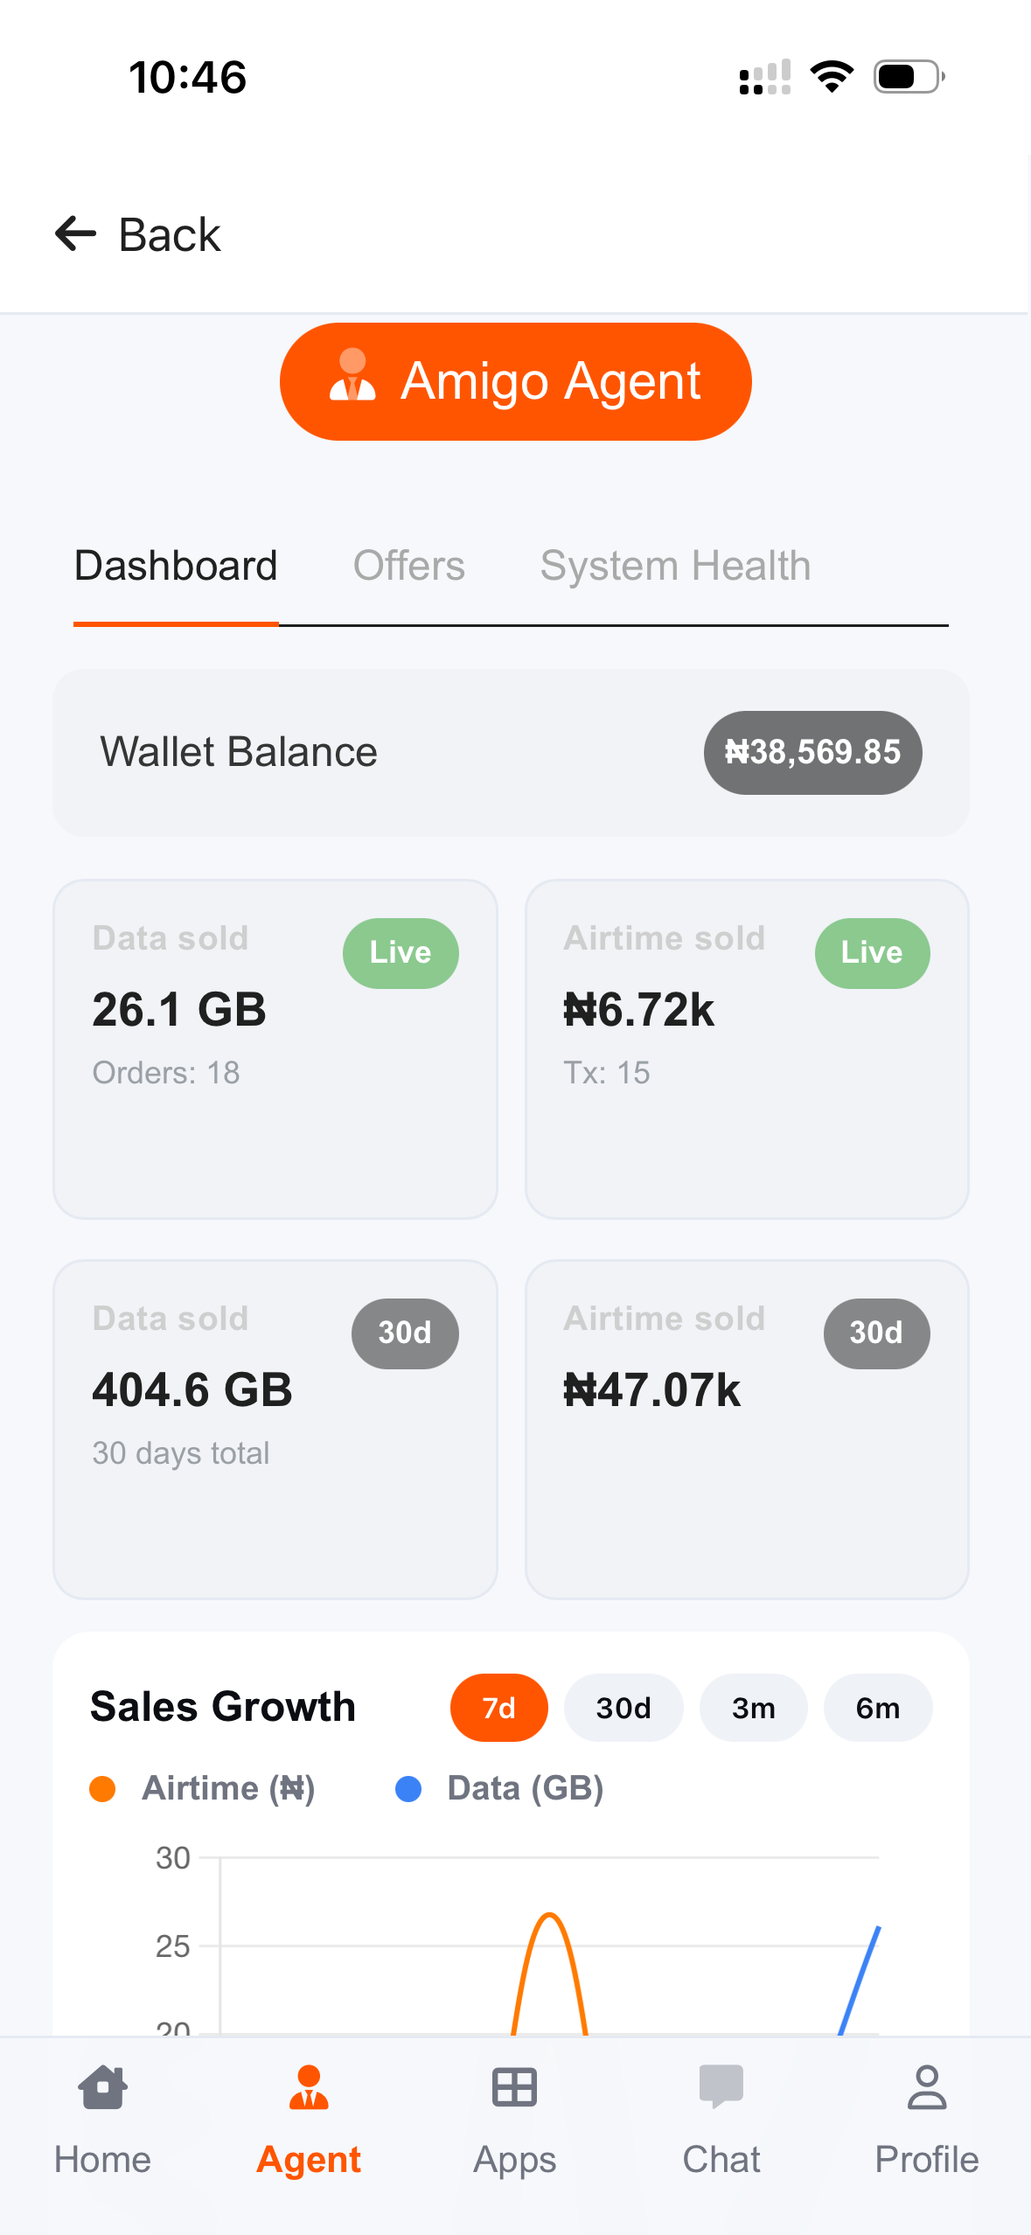Image resolution: width=1031 pixels, height=2235 pixels.
Task: Switch Sales Growth range to 7d
Action: pyautogui.click(x=498, y=1708)
